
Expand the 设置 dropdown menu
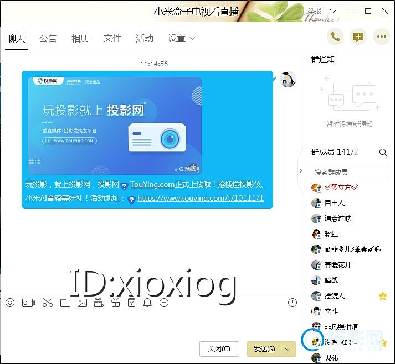[x=181, y=39]
